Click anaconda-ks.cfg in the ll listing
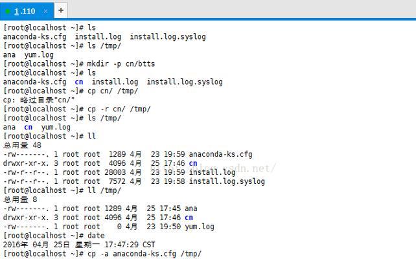416x259 pixels. (x=220, y=154)
